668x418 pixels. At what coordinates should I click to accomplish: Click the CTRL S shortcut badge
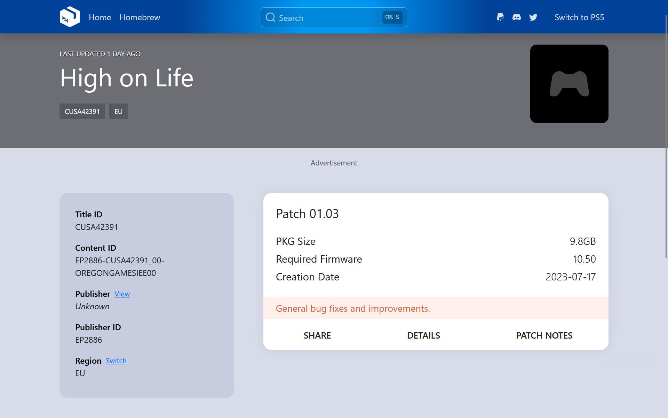pyautogui.click(x=392, y=17)
